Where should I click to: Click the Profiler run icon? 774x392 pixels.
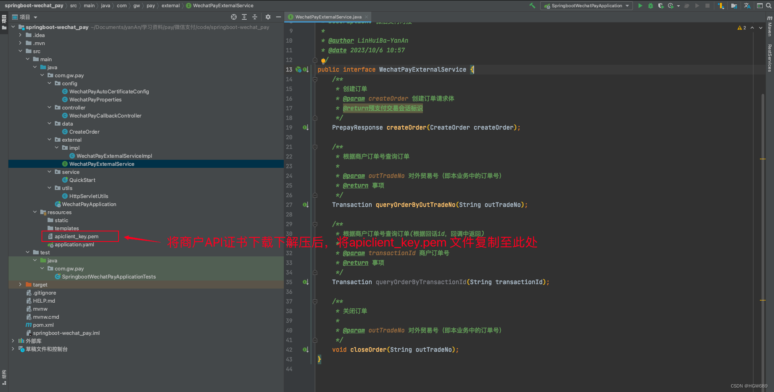[x=671, y=6]
